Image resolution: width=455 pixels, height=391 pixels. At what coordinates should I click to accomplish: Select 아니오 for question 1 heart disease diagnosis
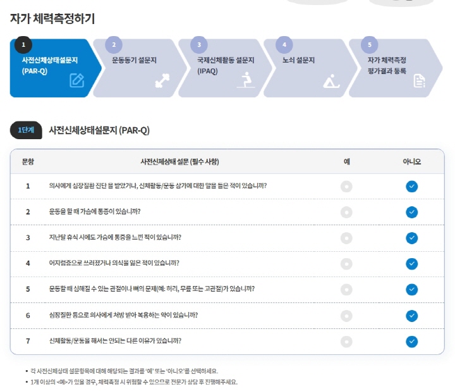pos(412,187)
